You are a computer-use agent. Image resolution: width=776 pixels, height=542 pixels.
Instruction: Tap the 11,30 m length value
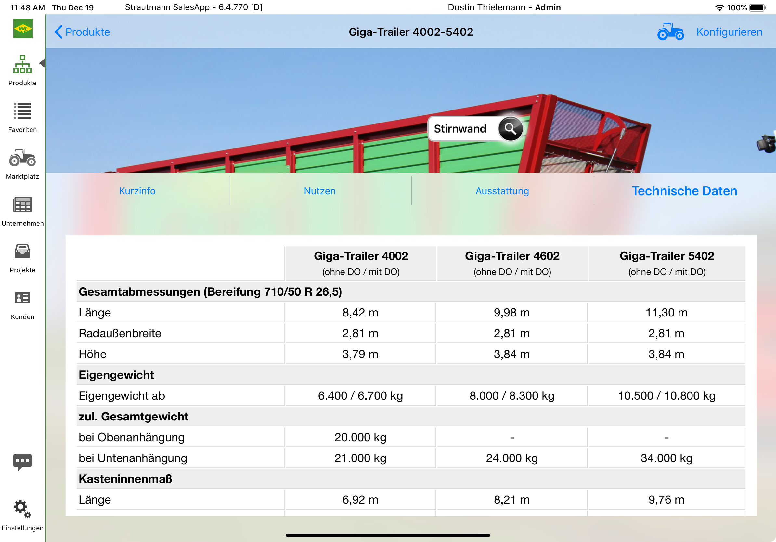pyautogui.click(x=666, y=313)
